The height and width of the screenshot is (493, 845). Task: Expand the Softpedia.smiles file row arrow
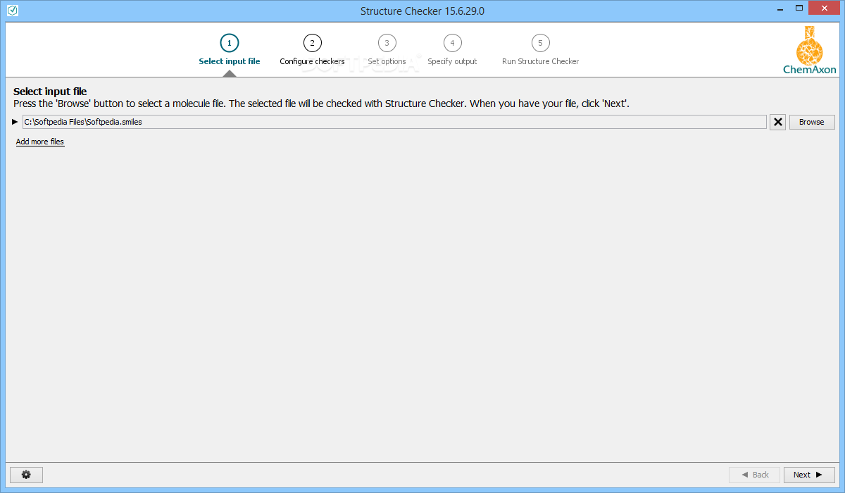tap(15, 122)
